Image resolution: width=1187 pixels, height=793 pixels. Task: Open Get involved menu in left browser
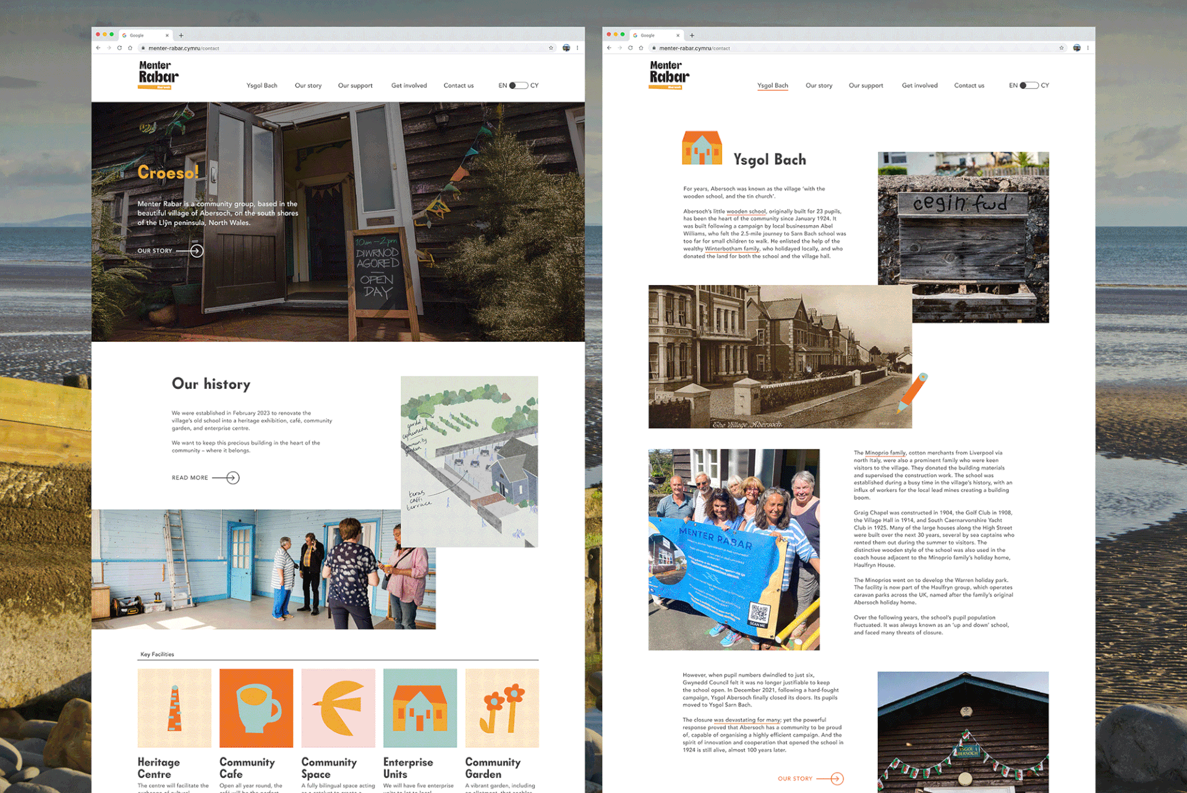pos(409,86)
